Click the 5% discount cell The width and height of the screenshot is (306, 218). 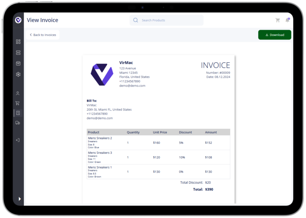181,143
